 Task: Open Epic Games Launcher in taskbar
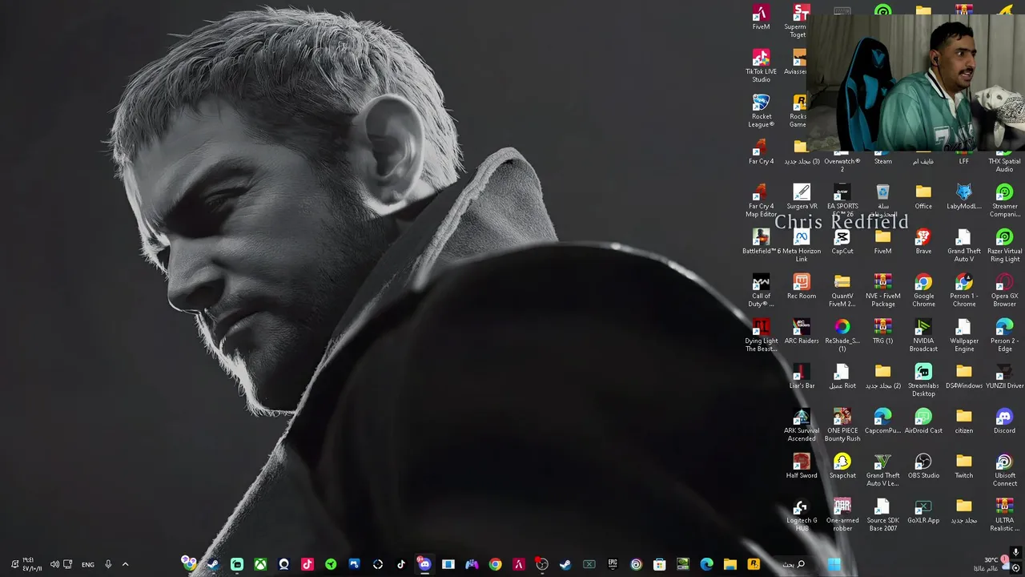point(613,564)
